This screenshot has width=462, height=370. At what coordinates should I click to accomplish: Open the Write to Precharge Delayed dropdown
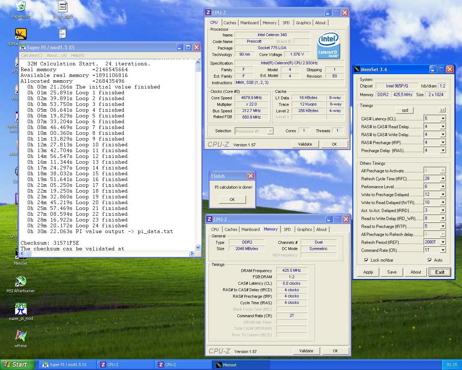pos(443,194)
